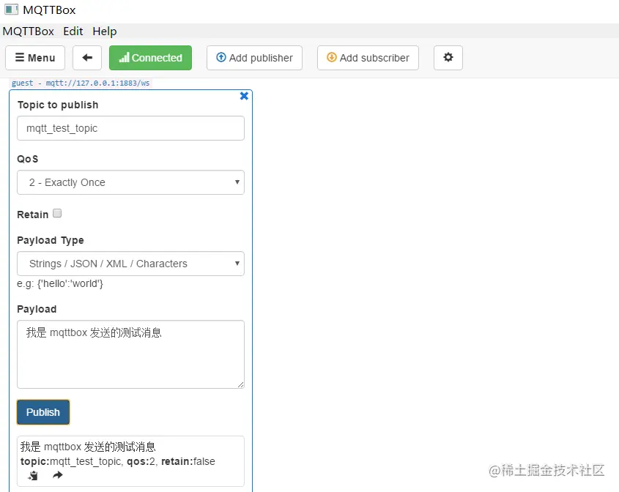This screenshot has width=619, height=492.
Task: Add a new subscriber panel
Action: pos(368,58)
